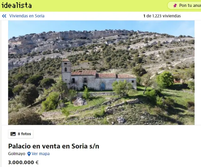The image size is (201, 167).
Task: Click the double chevron back arrow
Action: pyautogui.click(x=4, y=16)
